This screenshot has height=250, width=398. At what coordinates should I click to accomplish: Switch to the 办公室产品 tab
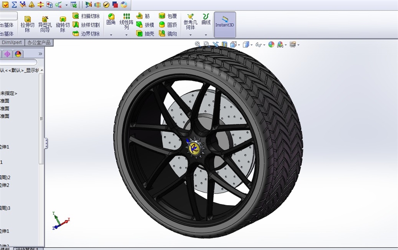pos(39,42)
